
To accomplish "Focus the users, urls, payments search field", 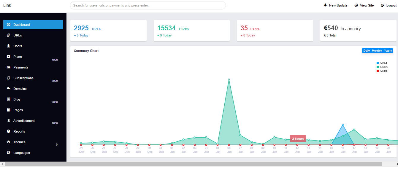I will tap(148, 5).
